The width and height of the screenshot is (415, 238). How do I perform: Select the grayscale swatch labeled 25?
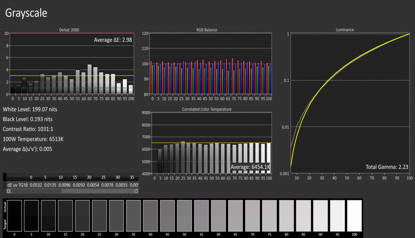click(99, 216)
